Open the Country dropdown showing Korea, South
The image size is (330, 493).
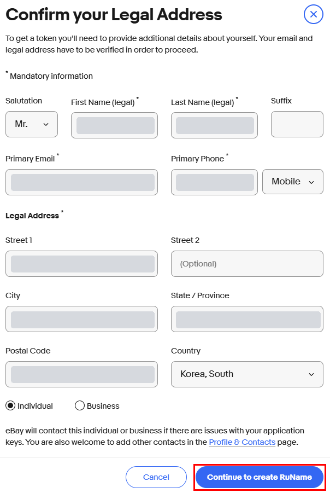(247, 374)
